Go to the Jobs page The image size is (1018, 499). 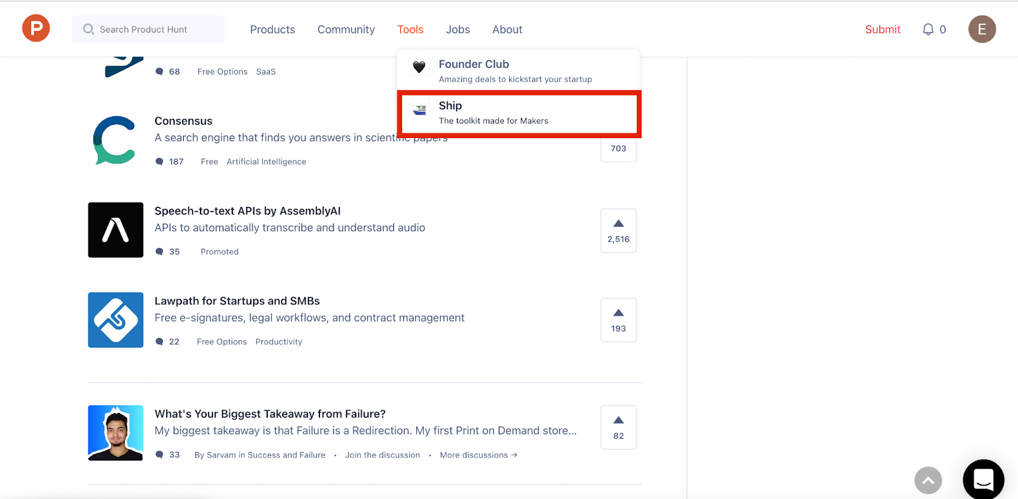point(458,29)
